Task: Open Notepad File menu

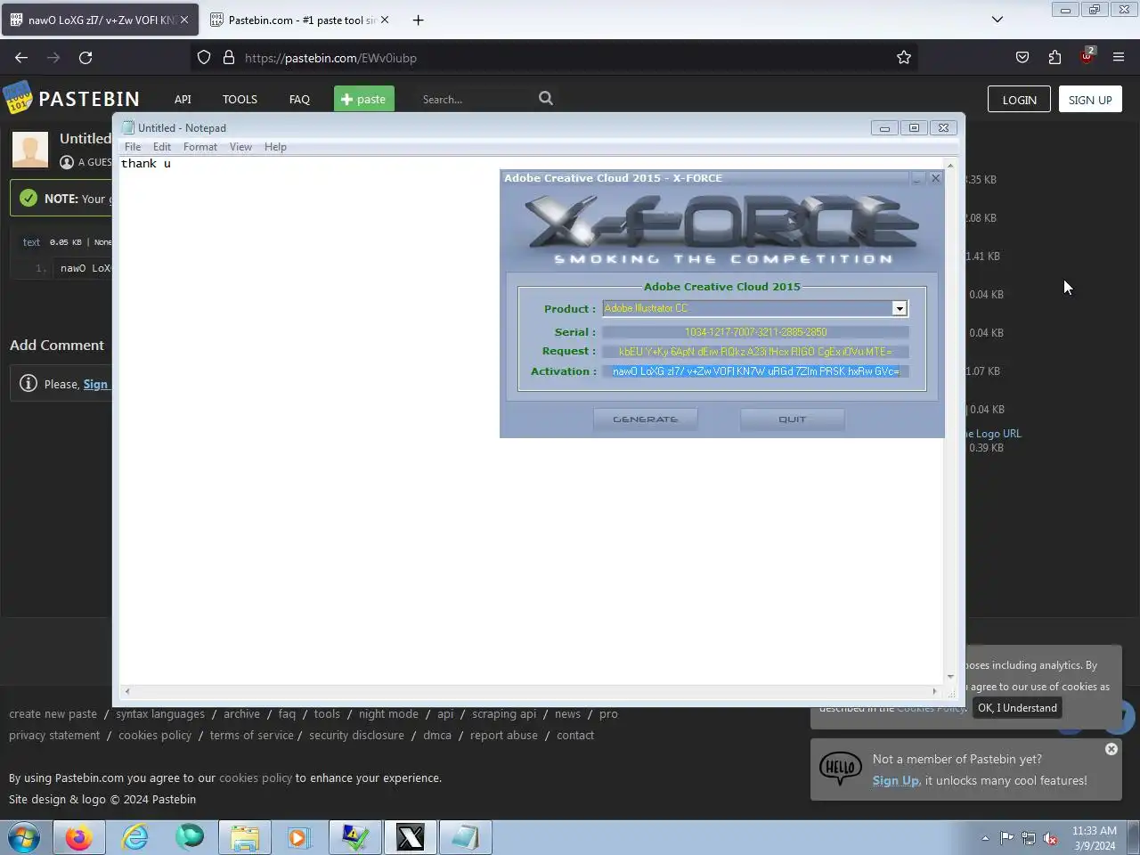Action: click(133, 147)
